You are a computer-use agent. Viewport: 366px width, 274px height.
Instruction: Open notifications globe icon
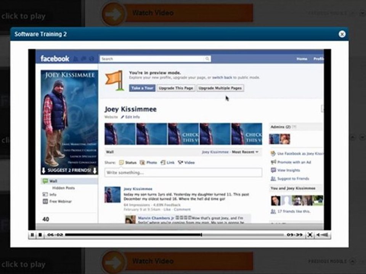tap(92, 59)
